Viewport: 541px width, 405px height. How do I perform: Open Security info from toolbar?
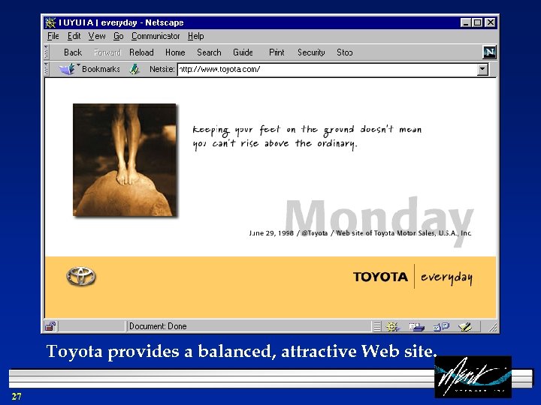click(311, 52)
